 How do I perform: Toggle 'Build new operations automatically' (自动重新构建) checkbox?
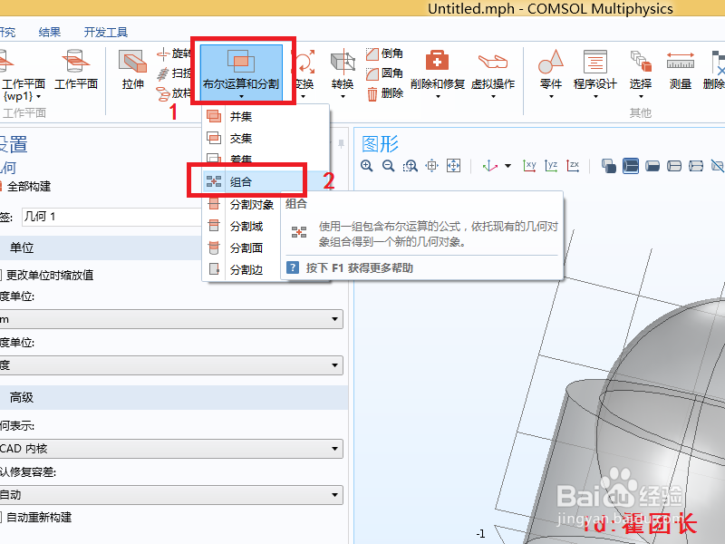1,517
